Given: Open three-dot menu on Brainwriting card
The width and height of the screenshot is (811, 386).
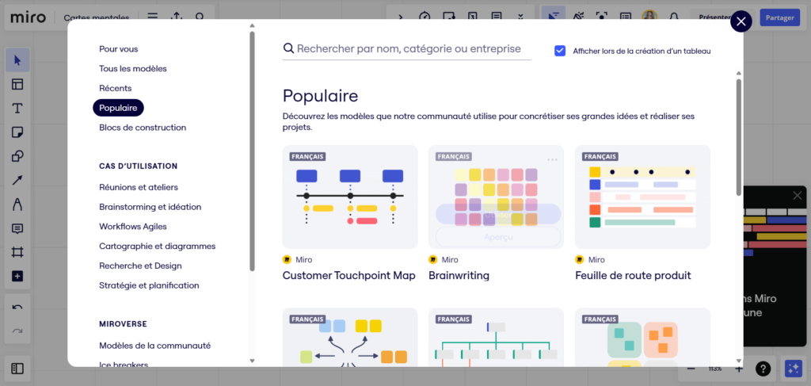Looking at the screenshot, I should 552,159.
